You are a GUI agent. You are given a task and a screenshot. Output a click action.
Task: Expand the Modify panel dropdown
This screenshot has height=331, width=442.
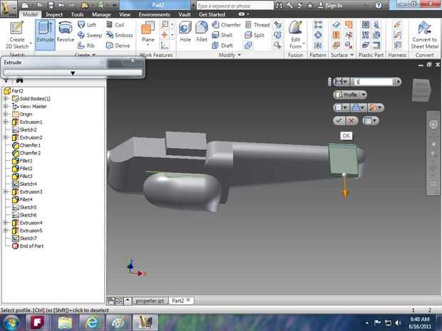240,55
